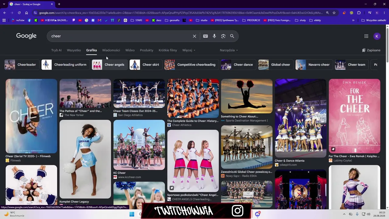The image size is (389, 219).
Task: Show hidden system tray icons
Action: (x=344, y=214)
